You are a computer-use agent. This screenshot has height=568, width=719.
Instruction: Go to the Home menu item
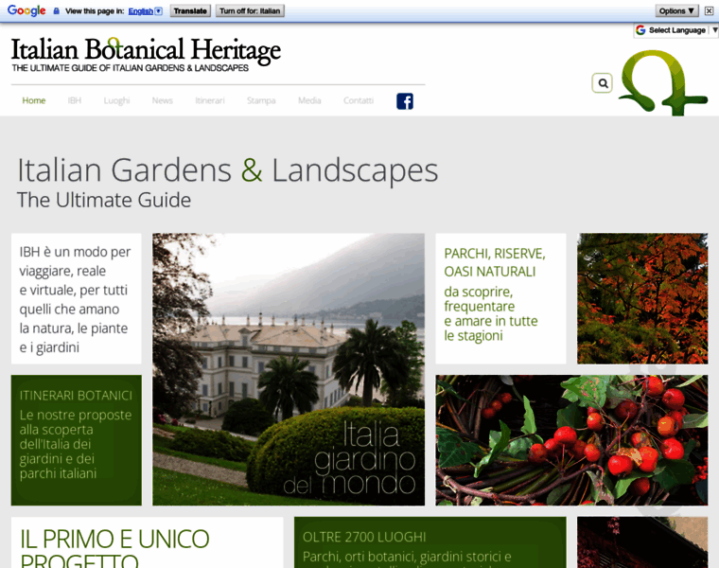pyautogui.click(x=34, y=100)
